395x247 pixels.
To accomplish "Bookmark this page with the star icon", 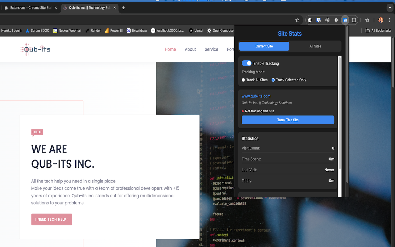I will 297,20.
